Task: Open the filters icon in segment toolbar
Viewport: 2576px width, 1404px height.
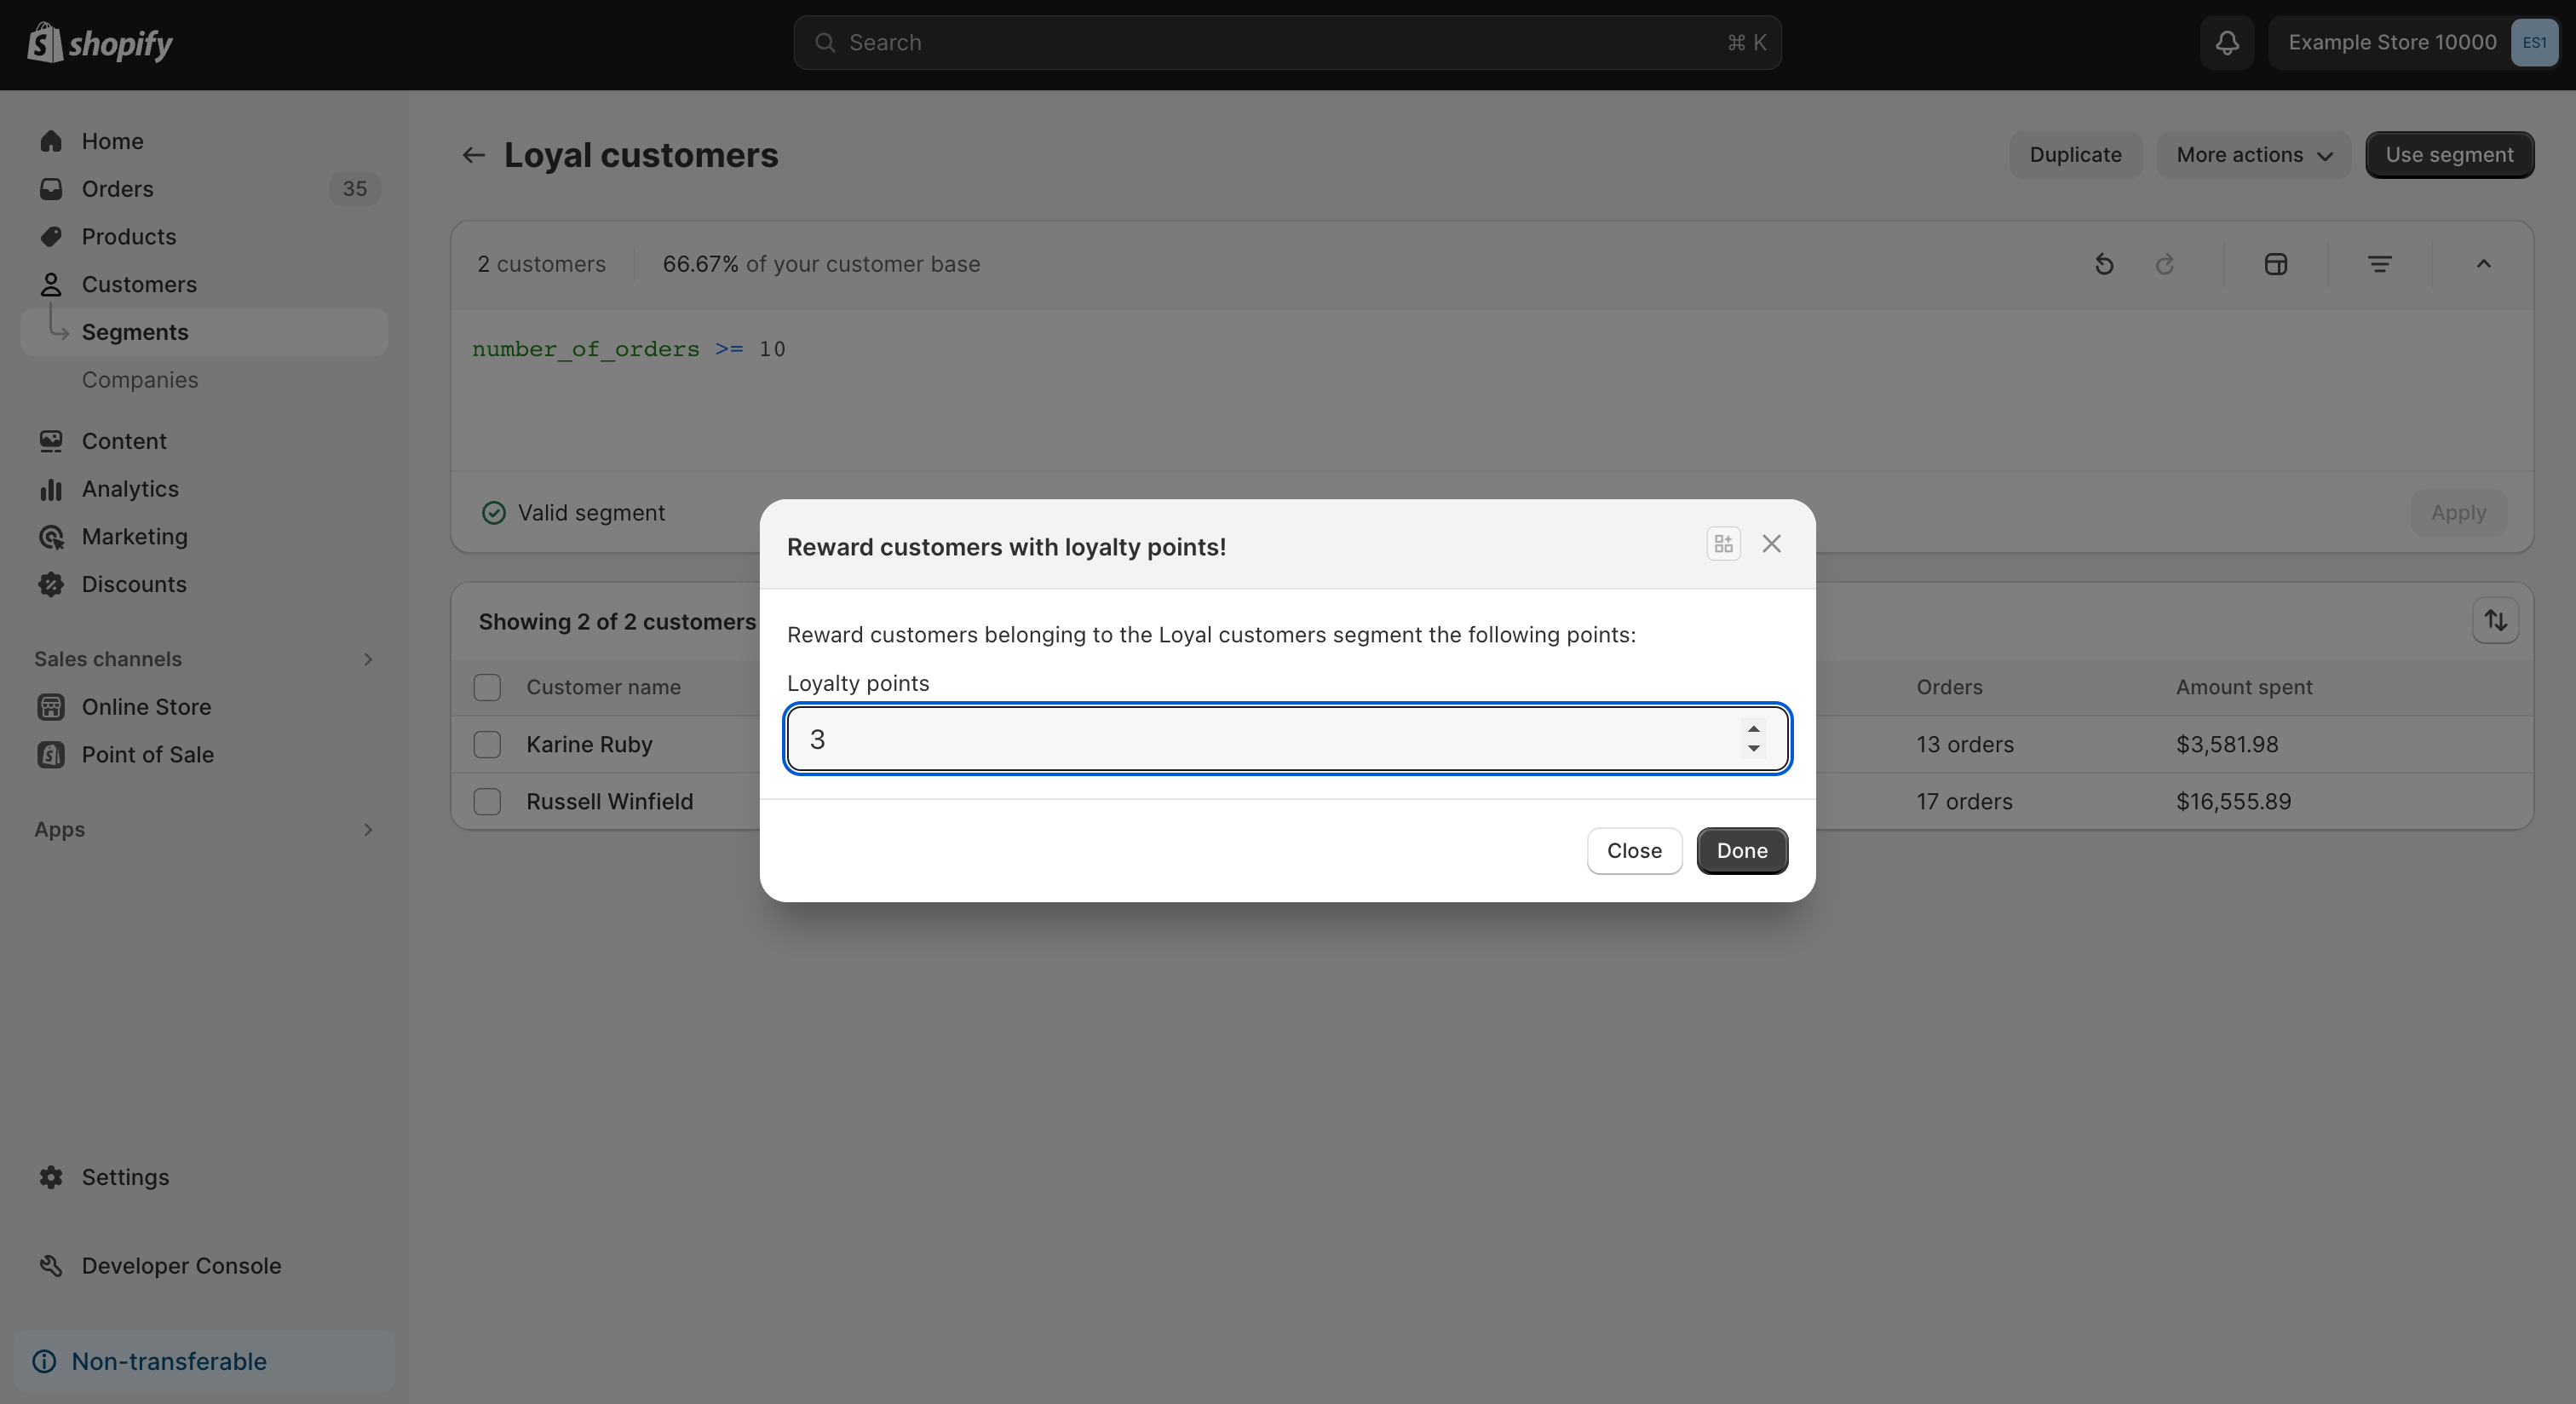Action: (x=2380, y=264)
